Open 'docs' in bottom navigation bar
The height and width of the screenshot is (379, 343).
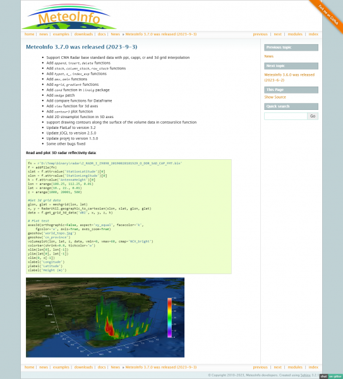pyautogui.click(x=102, y=367)
